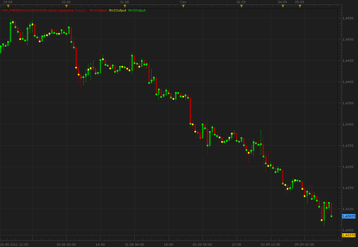This screenshot has height=247, width=358.
Task: Click the 05.09 02:00 time label
Action: tap(305, 244)
